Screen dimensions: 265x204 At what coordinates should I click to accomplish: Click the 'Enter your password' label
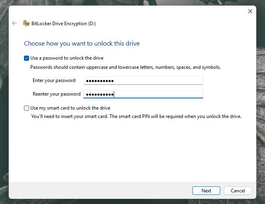pyautogui.click(x=54, y=80)
